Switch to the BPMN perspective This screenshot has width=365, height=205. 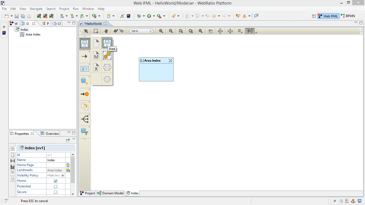point(348,16)
